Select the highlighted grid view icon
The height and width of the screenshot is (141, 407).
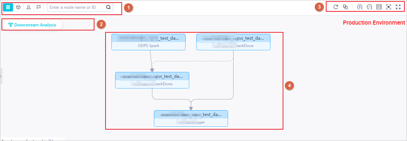8,7
